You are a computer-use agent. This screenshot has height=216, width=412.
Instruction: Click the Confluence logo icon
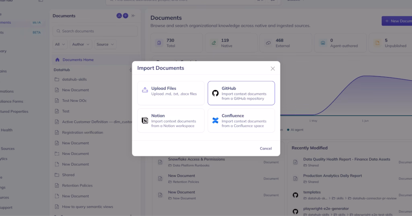point(215,120)
